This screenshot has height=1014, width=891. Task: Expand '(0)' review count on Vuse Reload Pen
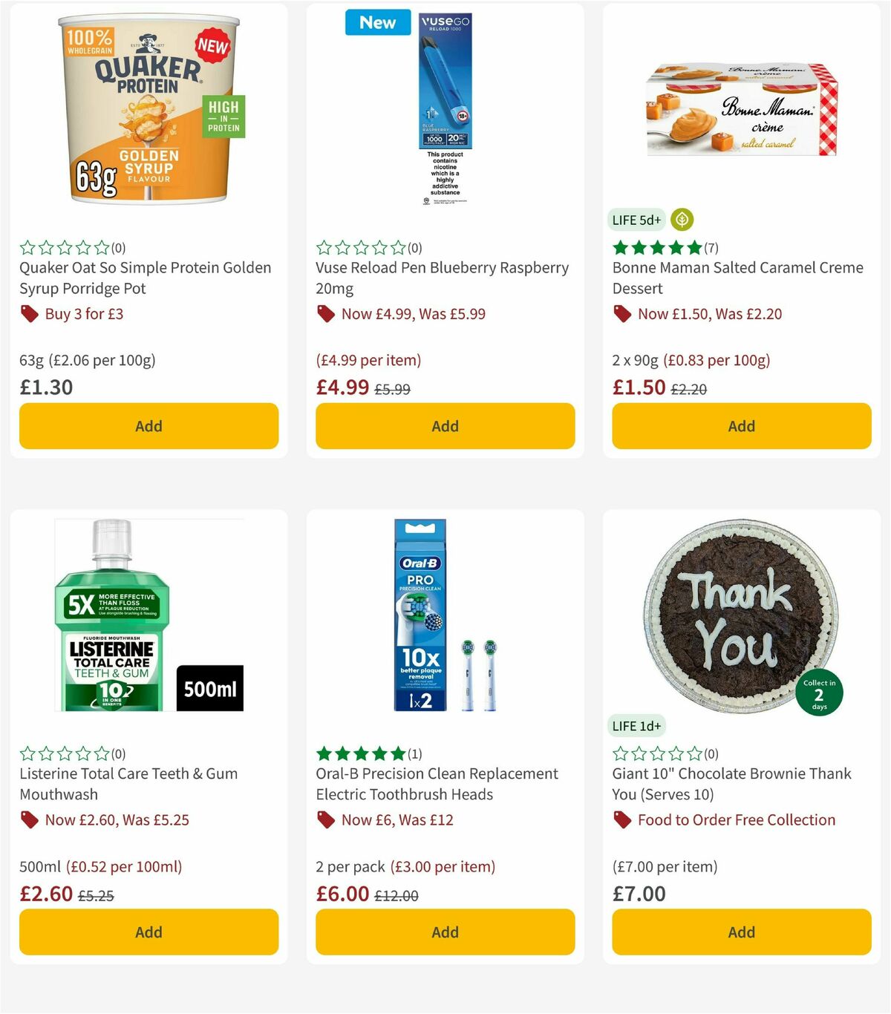click(x=414, y=247)
